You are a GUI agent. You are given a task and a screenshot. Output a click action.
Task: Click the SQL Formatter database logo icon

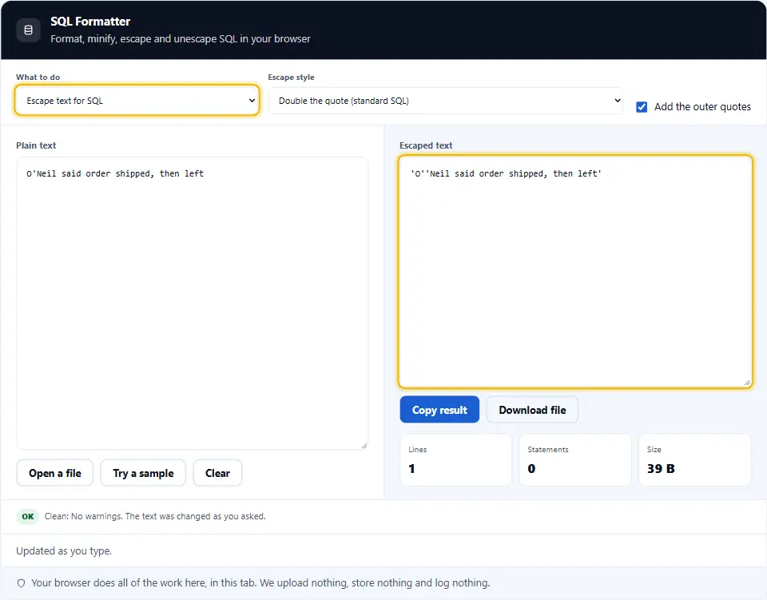29,30
